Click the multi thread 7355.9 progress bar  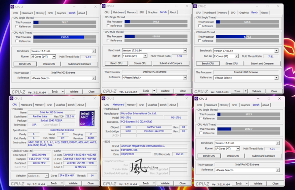[x=65, y=37]
